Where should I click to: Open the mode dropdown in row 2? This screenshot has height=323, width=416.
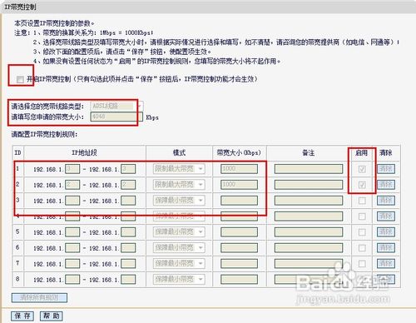pyautogui.click(x=179, y=185)
